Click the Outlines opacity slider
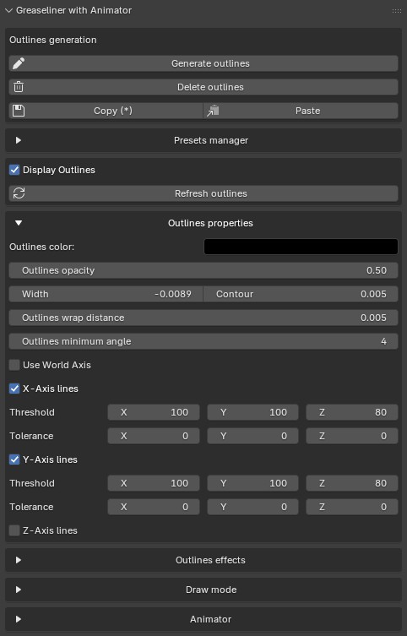The image size is (407, 636). coord(203,270)
